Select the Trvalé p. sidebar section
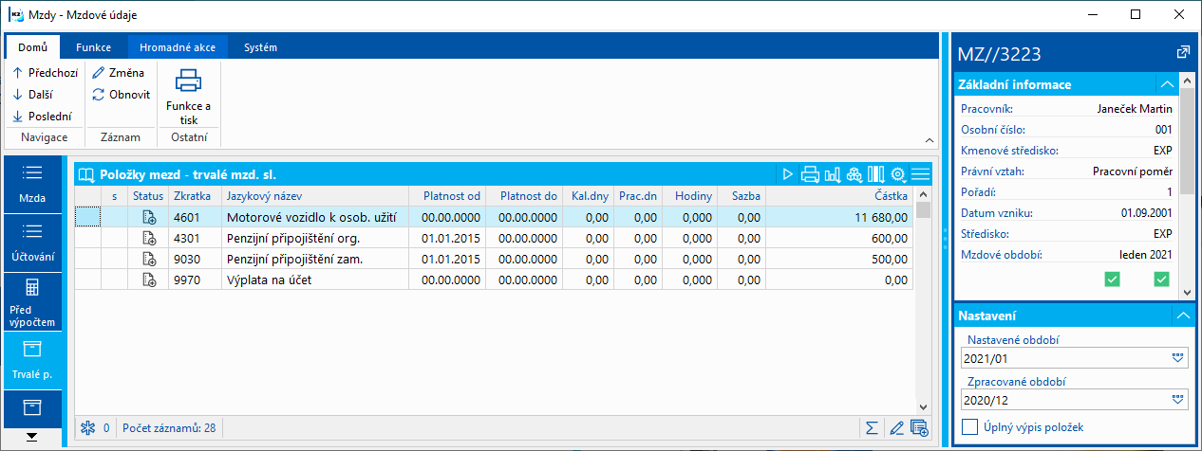1202x451 pixels. click(x=32, y=361)
